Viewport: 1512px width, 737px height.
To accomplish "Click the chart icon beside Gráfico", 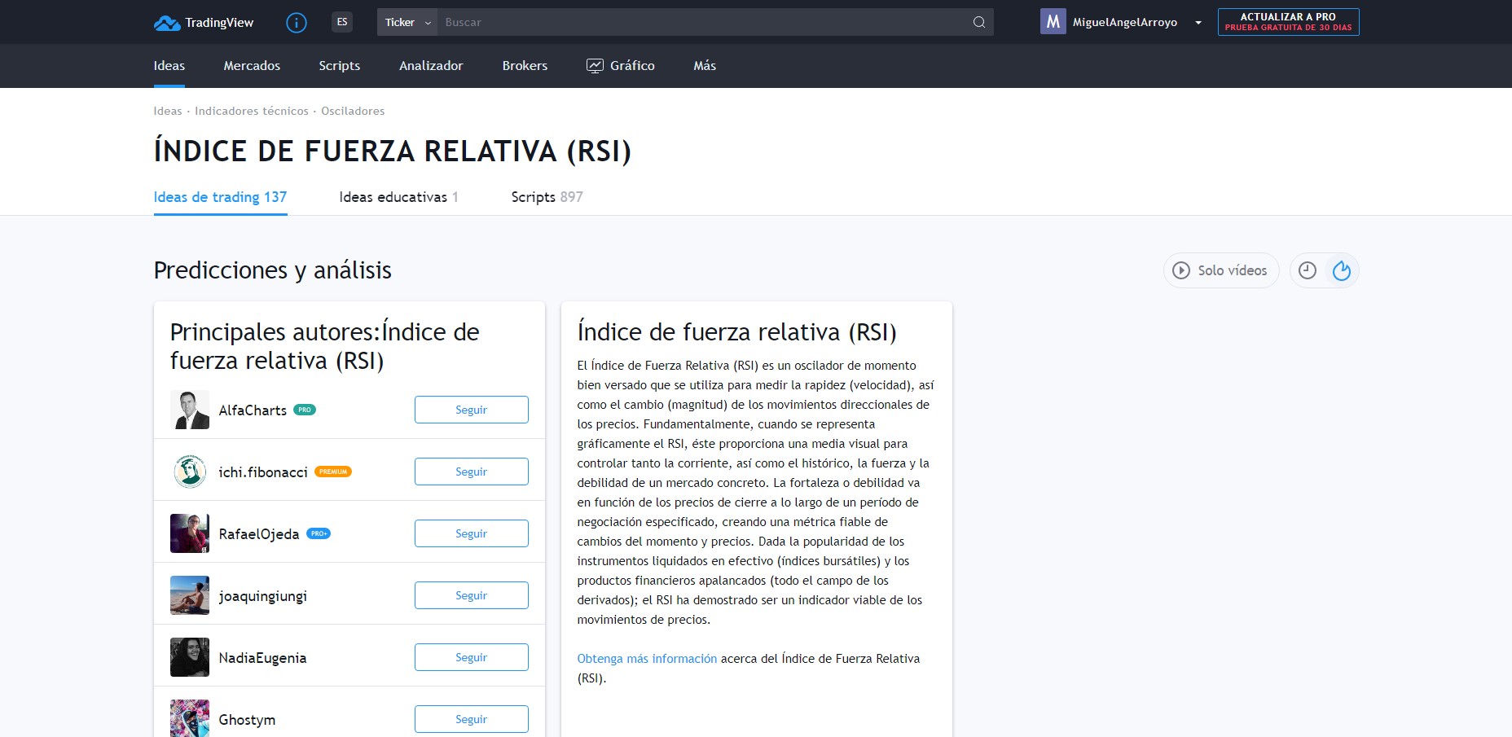I will tap(595, 66).
